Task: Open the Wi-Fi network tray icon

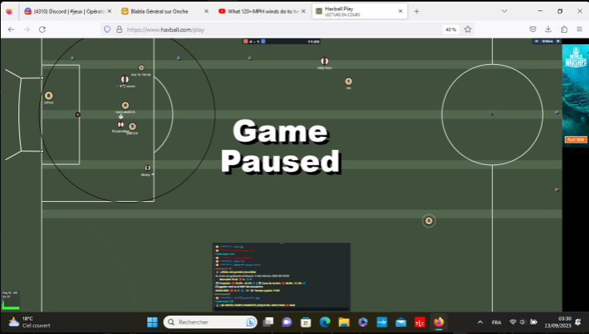Action: (x=513, y=322)
